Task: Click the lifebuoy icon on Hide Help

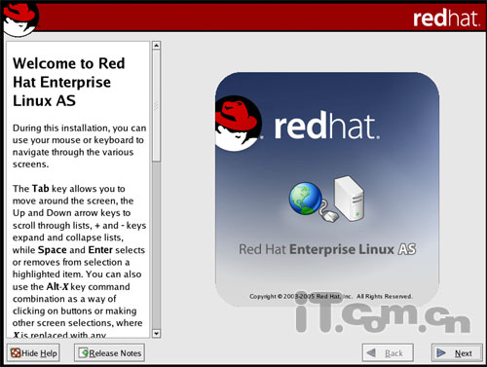Action: pyautogui.click(x=16, y=352)
